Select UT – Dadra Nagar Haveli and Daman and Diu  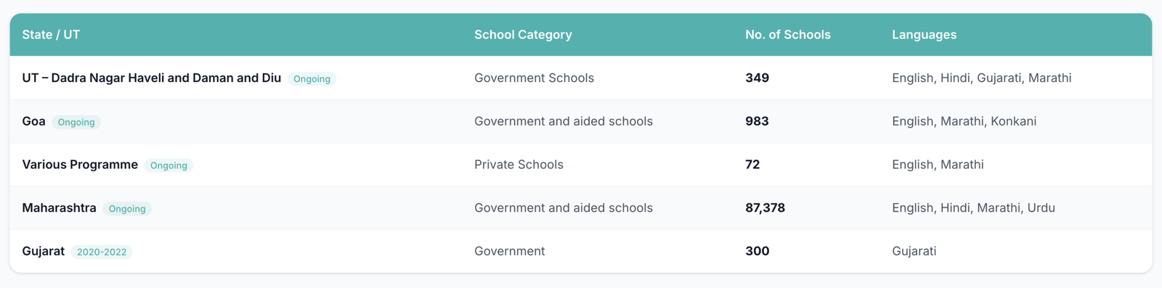coord(152,78)
